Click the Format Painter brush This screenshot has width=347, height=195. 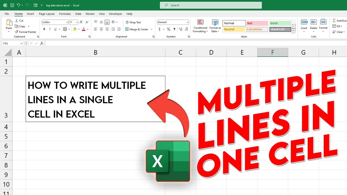pos(17,32)
